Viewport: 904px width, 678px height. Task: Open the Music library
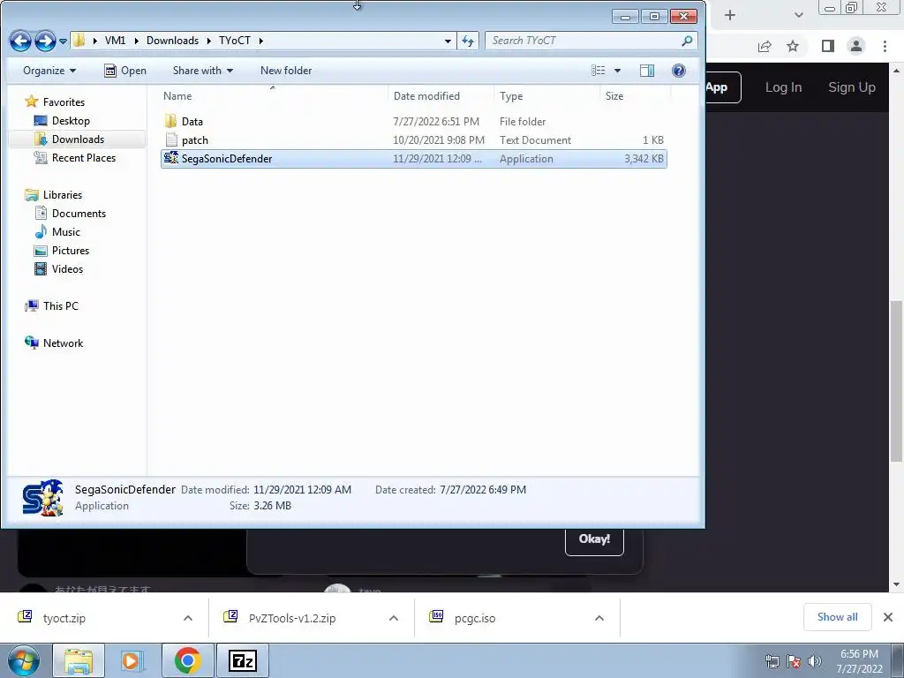[x=65, y=232]
